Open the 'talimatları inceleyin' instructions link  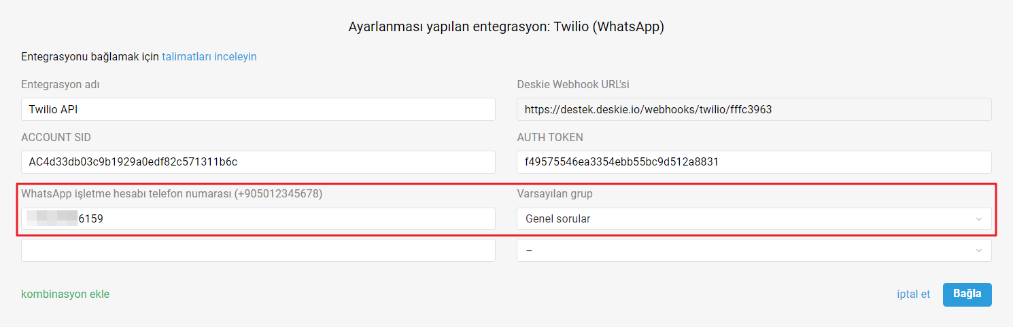click(209, 57)
